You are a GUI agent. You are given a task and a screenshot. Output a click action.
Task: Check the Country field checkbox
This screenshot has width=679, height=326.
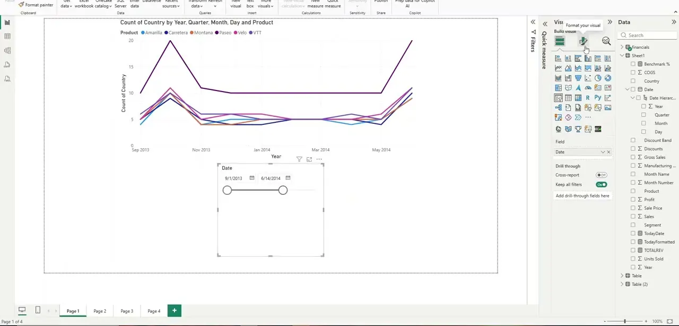pos(633,81)
